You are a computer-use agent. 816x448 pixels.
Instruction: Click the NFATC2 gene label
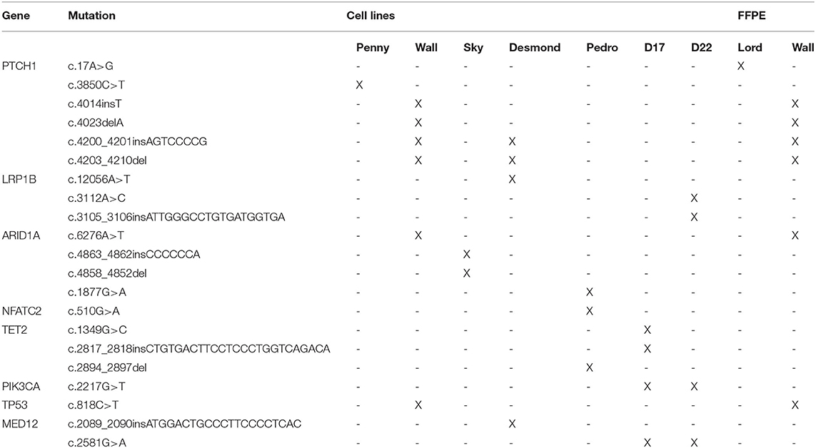click(22, 311)
